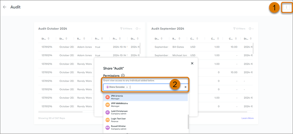
Task: Choose Judd Christensen, Company admin
Action: point(145,112)
